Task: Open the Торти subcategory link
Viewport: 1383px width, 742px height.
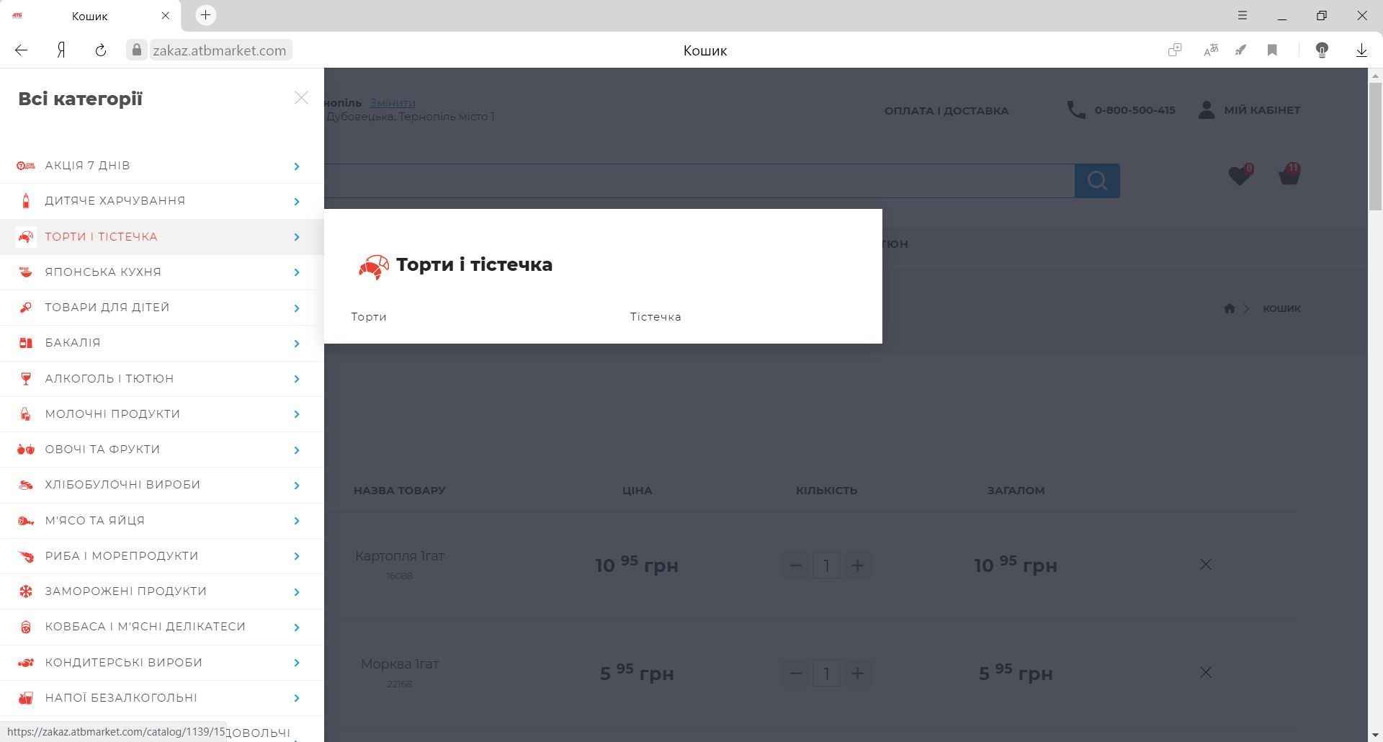Action: pyautogui.click(x=369, y=317)
